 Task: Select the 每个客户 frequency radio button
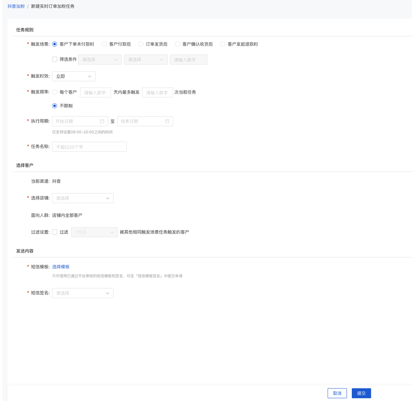point(55,92)
